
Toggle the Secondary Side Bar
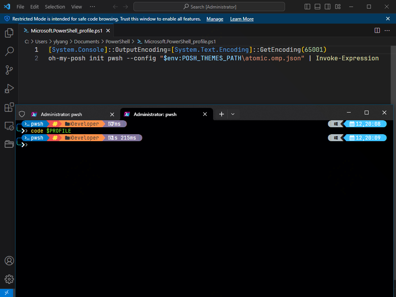(x=327, y=7)
